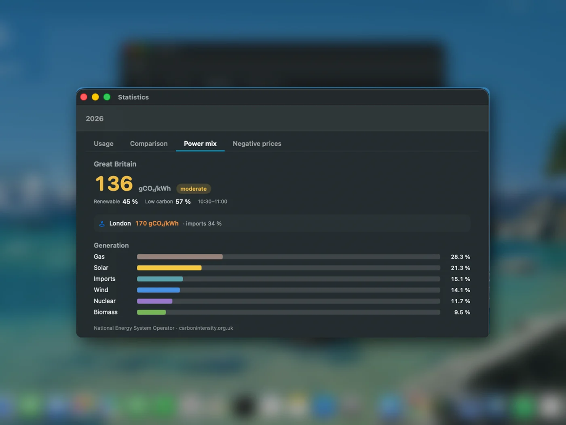Image resolution: width=566 pixels, height=425 pixels.
Task: Click the blue Wind generation bar
Action: pos(158,290)
